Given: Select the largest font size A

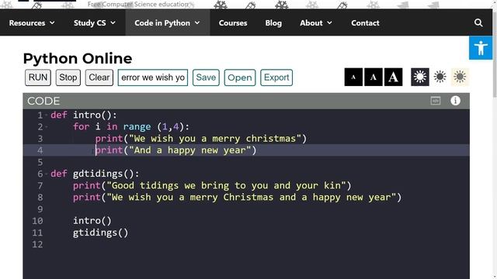Looking at the screenshot, I should coord(394,77).
